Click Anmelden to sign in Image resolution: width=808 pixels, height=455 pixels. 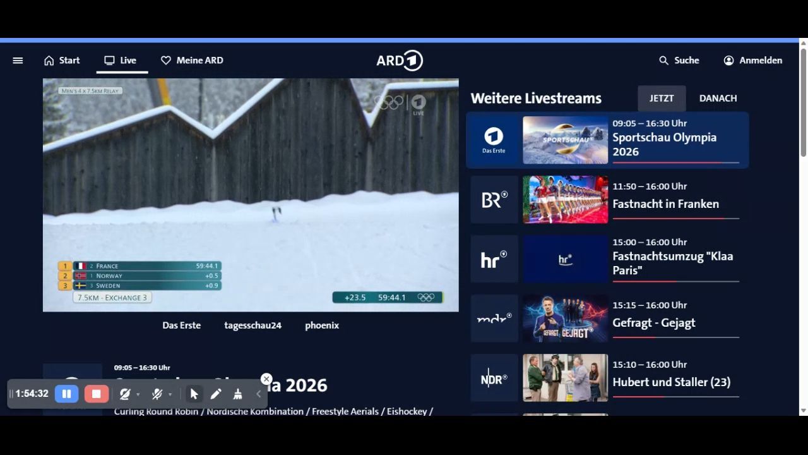pyautogui.click(x=752, y=61)
